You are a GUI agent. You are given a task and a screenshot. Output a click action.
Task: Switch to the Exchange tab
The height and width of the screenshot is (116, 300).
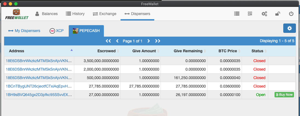104,14
